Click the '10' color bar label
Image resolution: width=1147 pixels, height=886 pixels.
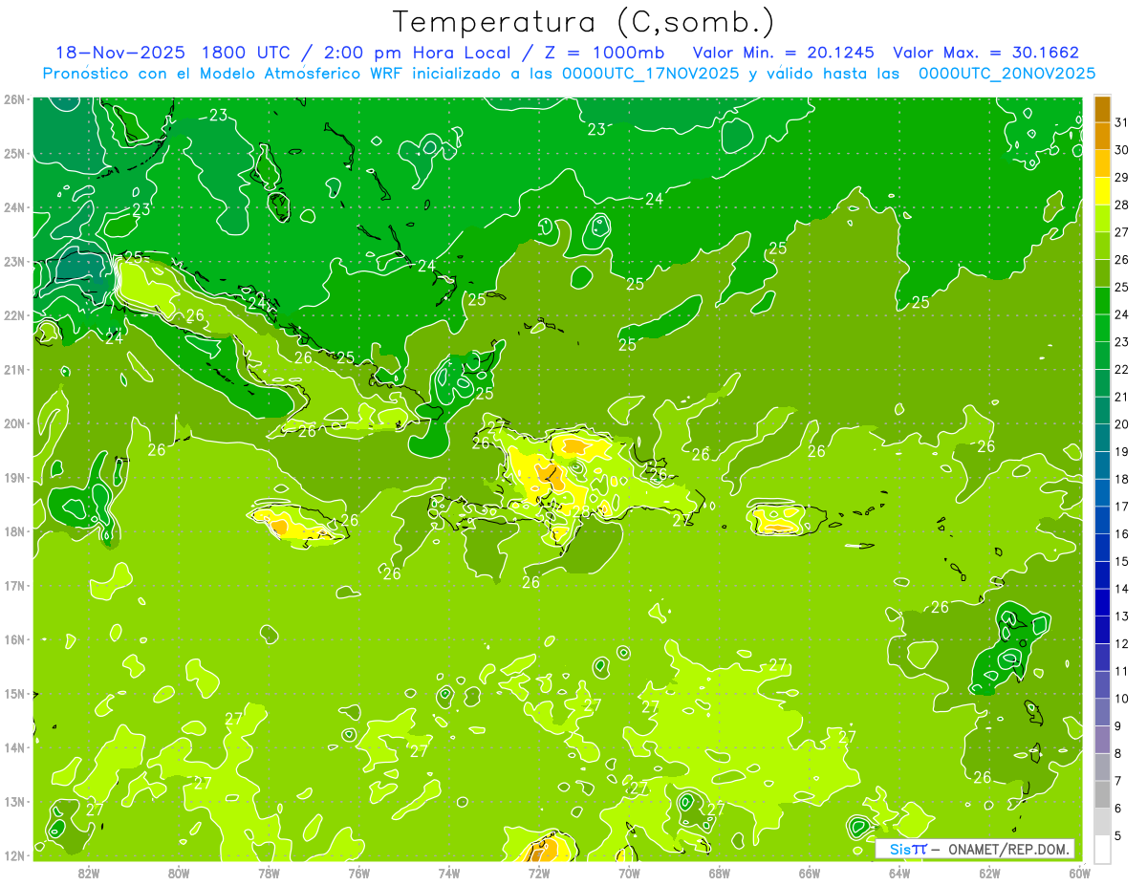coord(1122,699)
